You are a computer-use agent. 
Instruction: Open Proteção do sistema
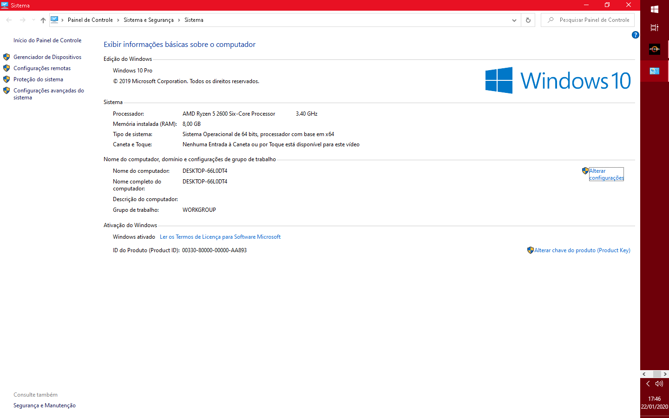point(38,79)
